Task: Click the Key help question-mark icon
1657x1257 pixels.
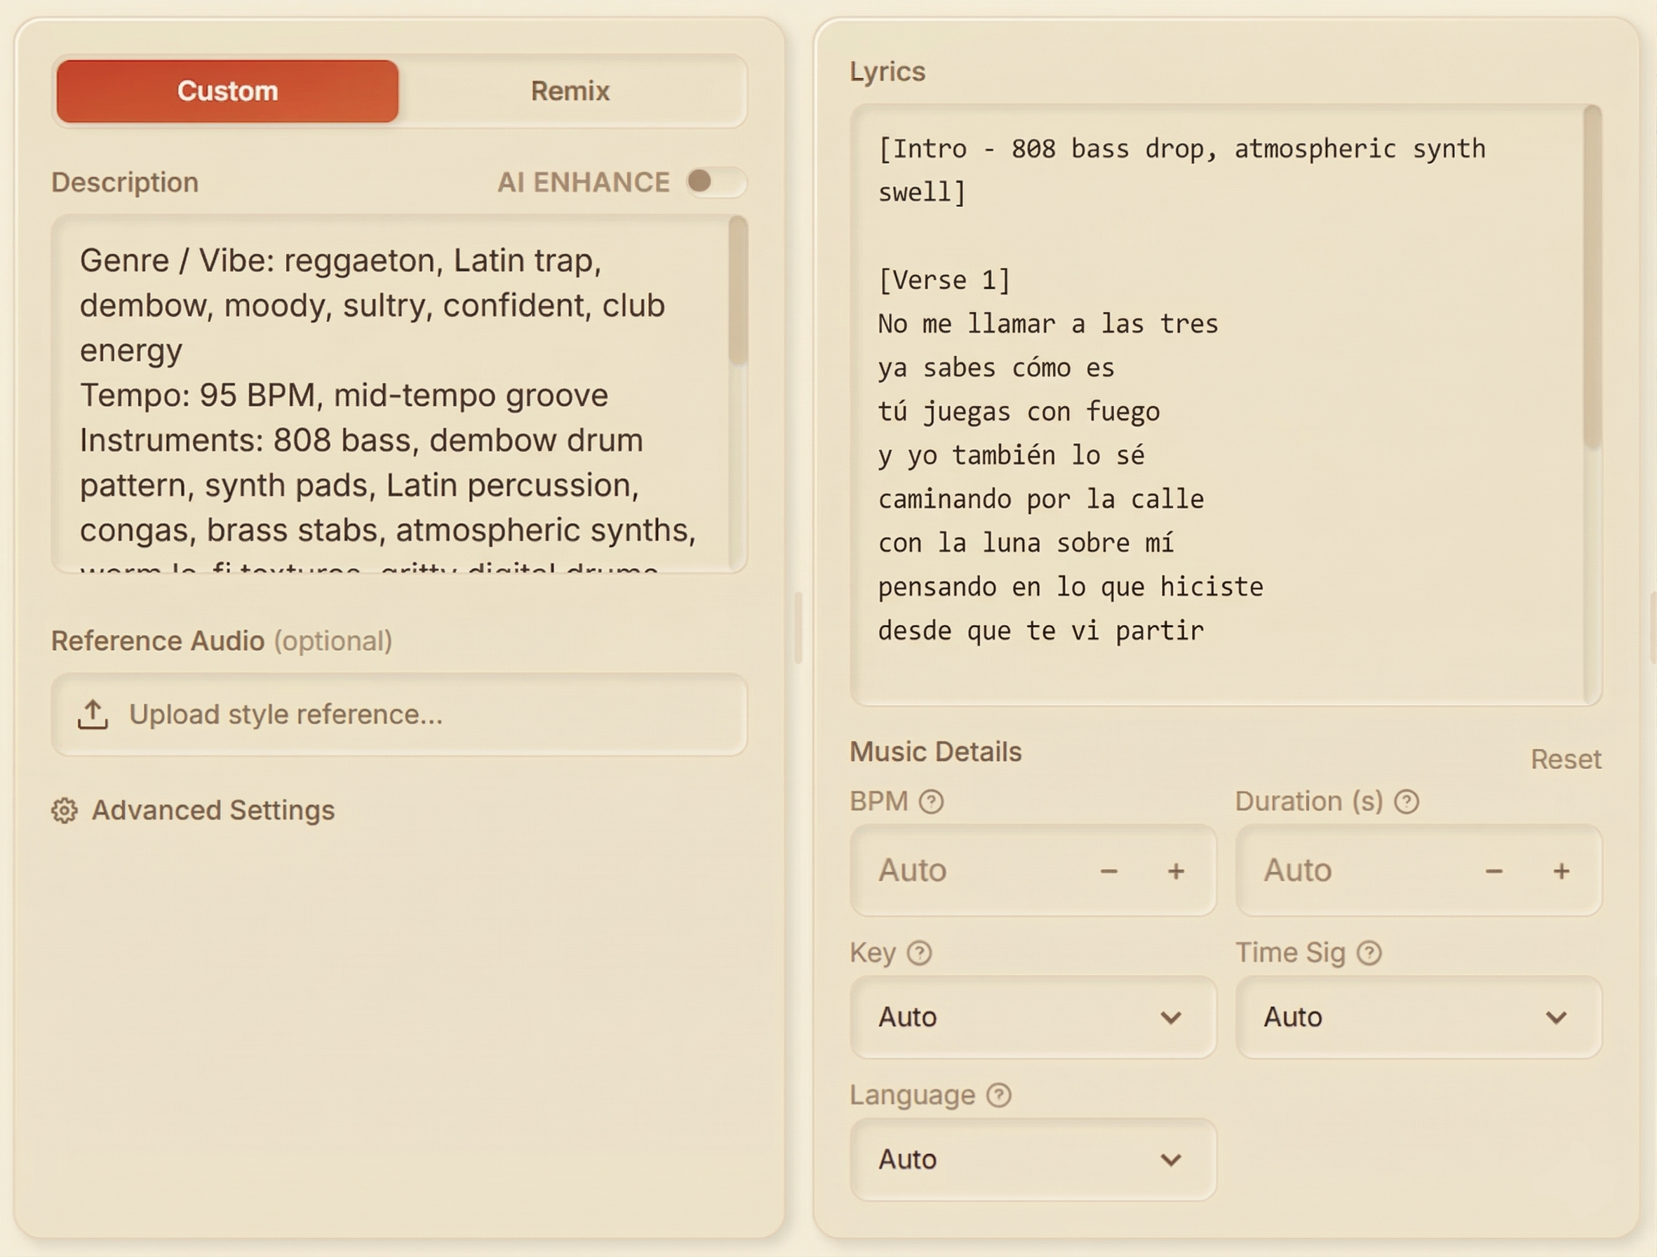Action: [x=918, y=953]
